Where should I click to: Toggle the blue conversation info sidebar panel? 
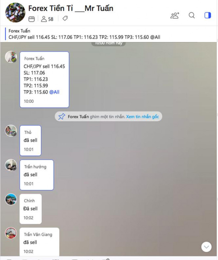(x=207, y=15)
